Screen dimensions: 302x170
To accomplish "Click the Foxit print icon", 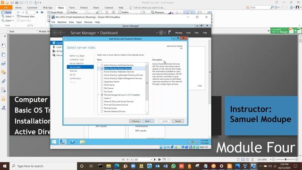I will coord(17,3).
